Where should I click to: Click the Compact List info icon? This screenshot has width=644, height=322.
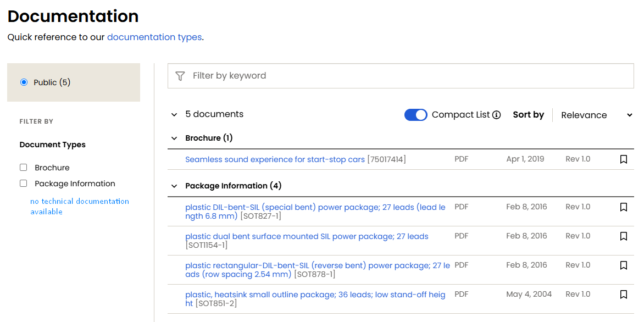tap(497, 115)
